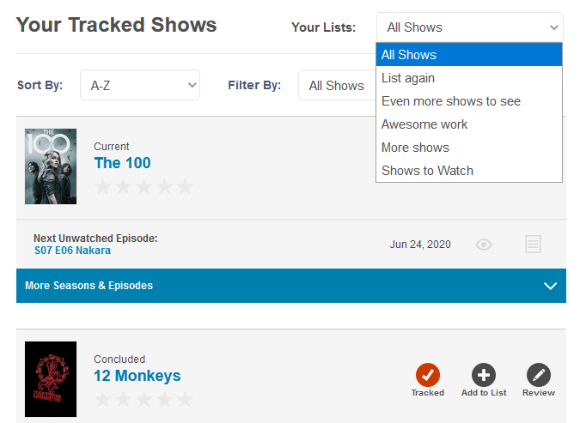580x423 pixels.
Task: Click the Tracked checkmark icon for 12 Monkeys
Action: tap(427, 375)
